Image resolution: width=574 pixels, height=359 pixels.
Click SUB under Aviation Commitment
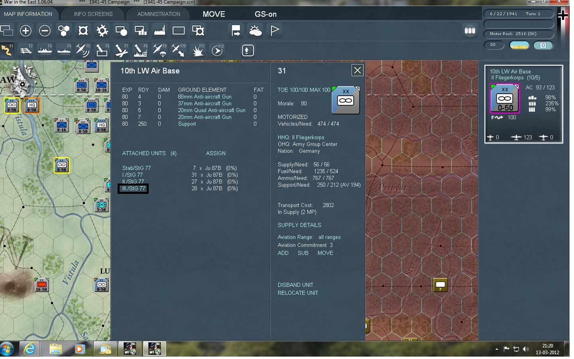click(303, 253)
